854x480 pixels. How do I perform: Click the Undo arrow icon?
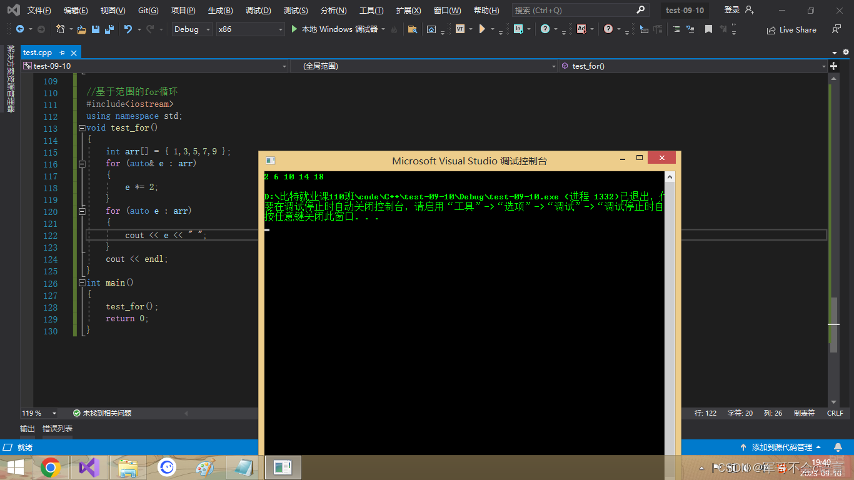point(128,29)
